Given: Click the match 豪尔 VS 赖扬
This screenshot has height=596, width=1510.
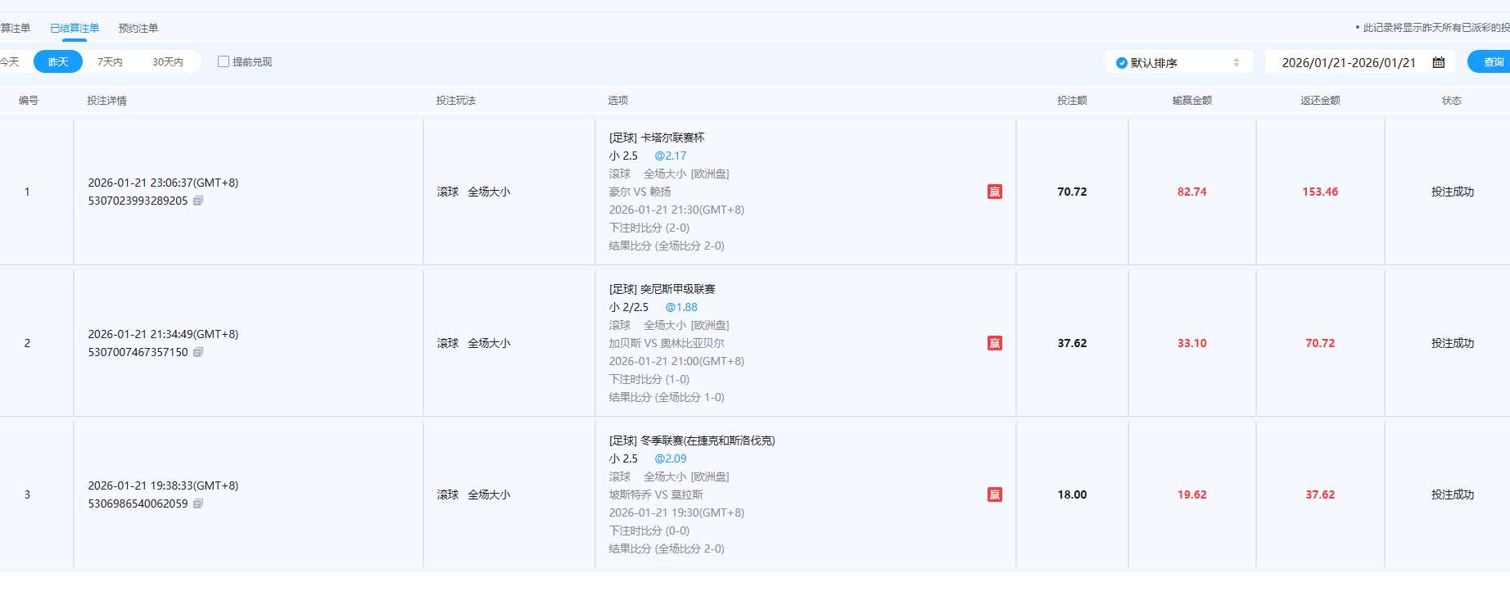Looking at the screenshot, I should (x=640, y=192).
